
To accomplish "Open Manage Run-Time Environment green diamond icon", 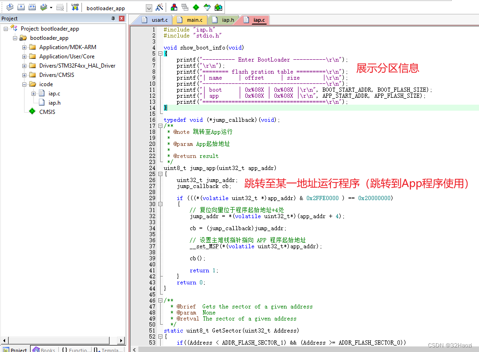I will [196, 7].
